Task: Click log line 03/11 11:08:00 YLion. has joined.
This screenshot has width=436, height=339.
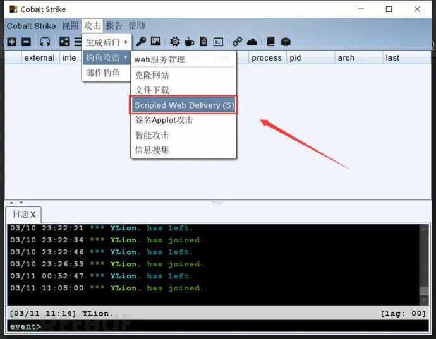Action: [107, 288]
